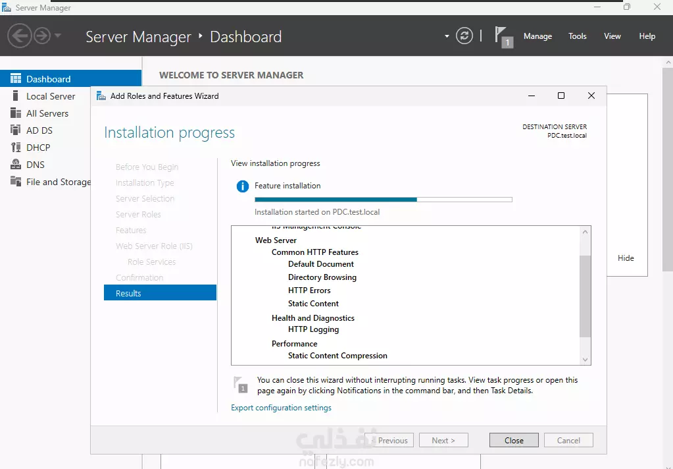Screen dimensions: 673x469
Task: Click PDC.test.local destination server text
Action: [x=566, y=136]
